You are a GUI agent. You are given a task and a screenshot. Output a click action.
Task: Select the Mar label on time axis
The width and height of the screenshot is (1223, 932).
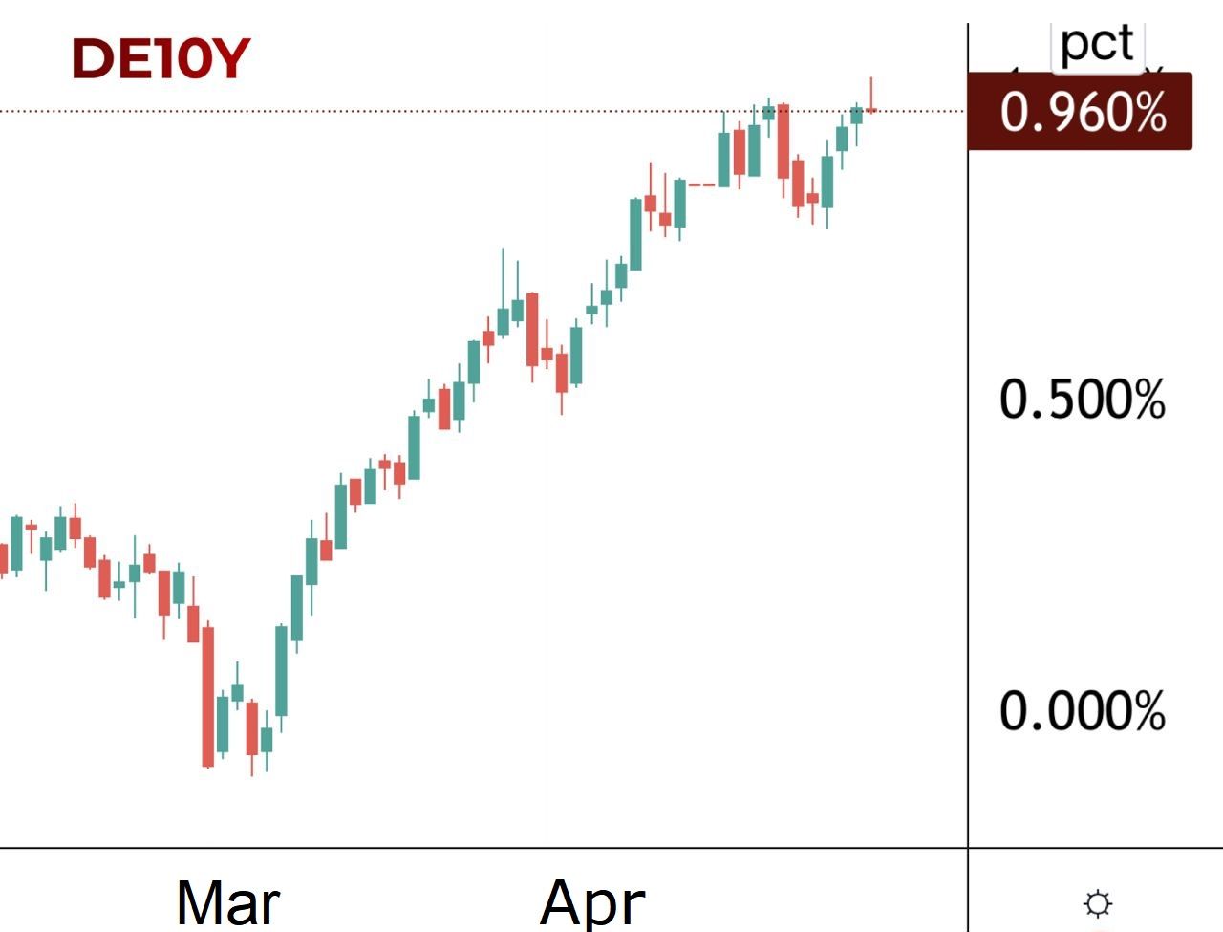[228, 901]
